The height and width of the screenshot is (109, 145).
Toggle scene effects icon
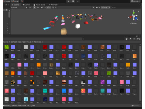[42, 8]
